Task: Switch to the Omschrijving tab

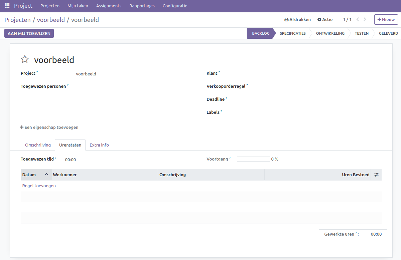Action: coord(38,145)
